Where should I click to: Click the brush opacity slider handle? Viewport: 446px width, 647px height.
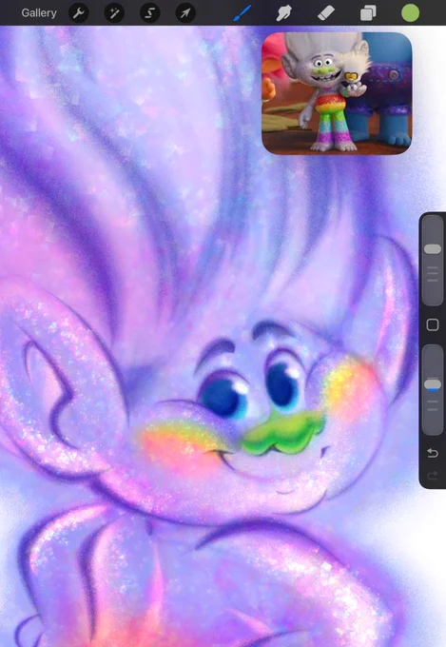click(x=433, y=384)
